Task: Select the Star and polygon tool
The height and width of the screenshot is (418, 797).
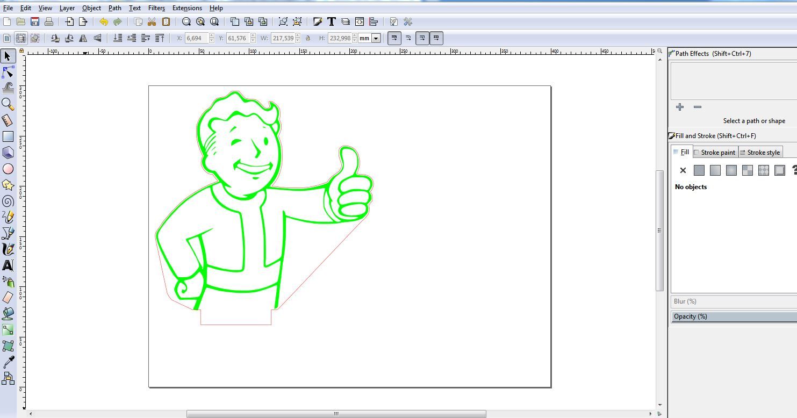Action: [8, 185]
